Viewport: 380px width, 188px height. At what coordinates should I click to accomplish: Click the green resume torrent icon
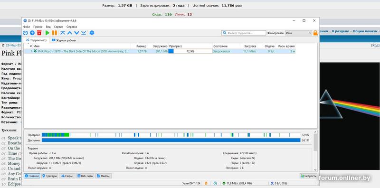point(47,33)
